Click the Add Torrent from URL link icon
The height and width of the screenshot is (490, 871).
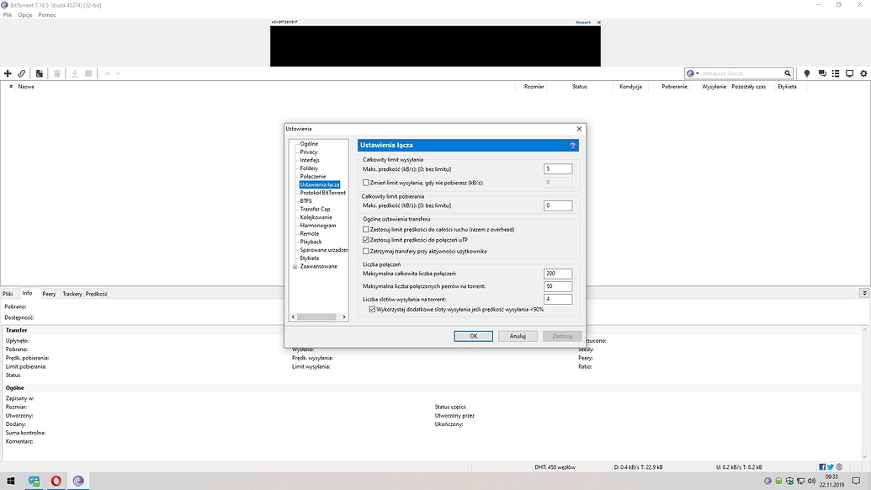[22, 74]
